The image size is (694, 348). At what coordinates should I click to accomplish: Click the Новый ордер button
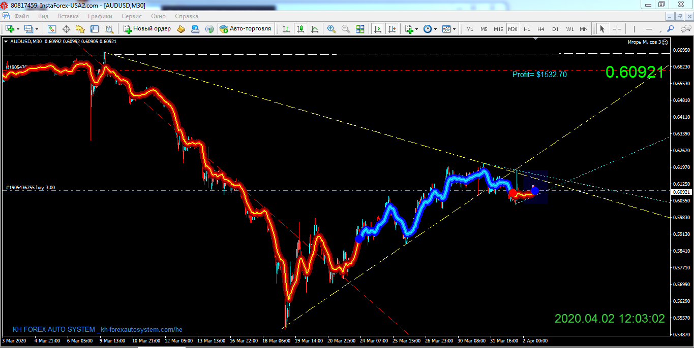(147, 29)
